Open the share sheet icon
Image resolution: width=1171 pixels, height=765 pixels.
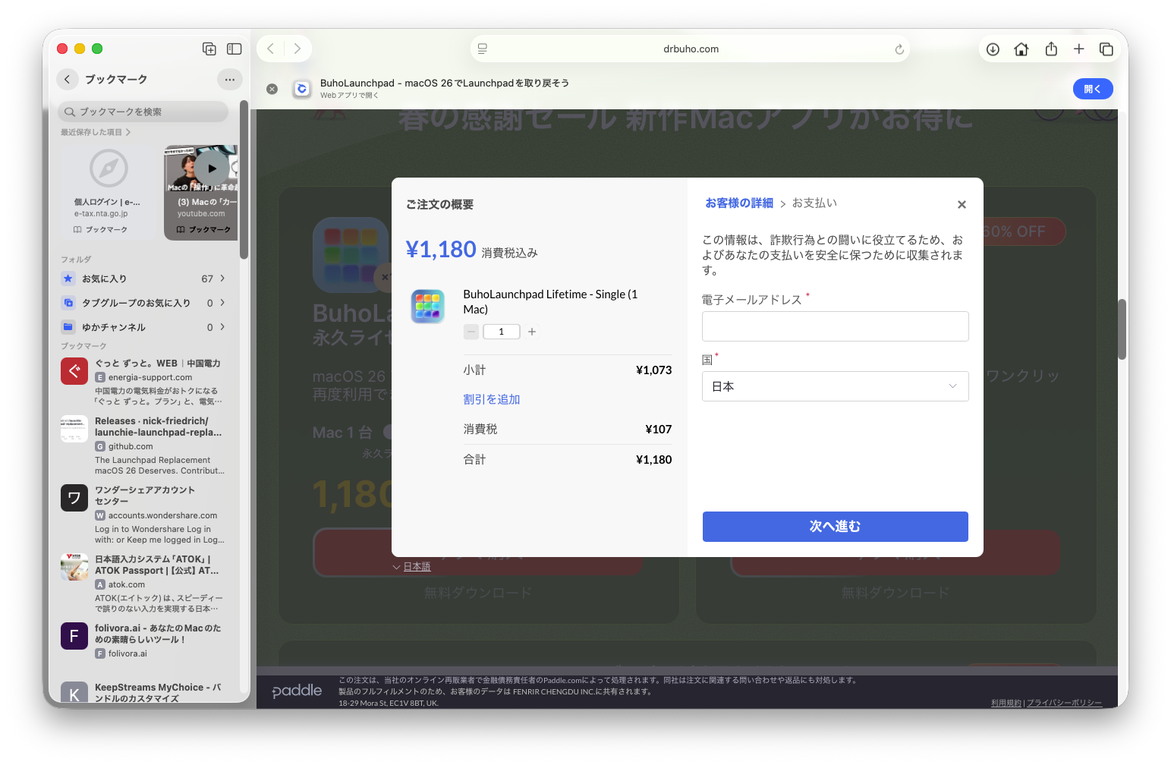point(1051,49)
